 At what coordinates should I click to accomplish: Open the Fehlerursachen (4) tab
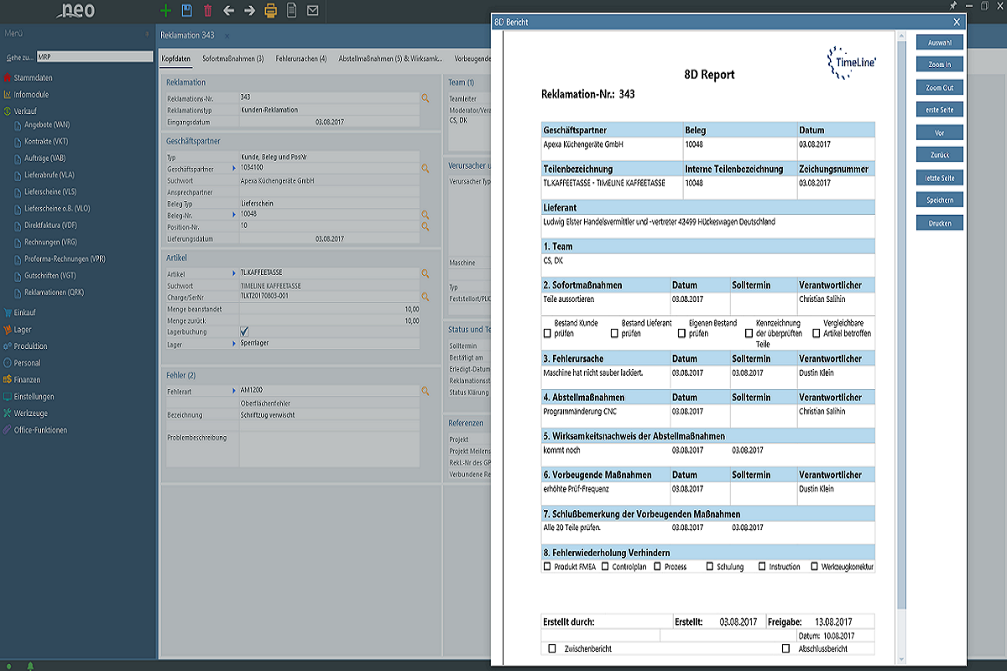point(300,59)
